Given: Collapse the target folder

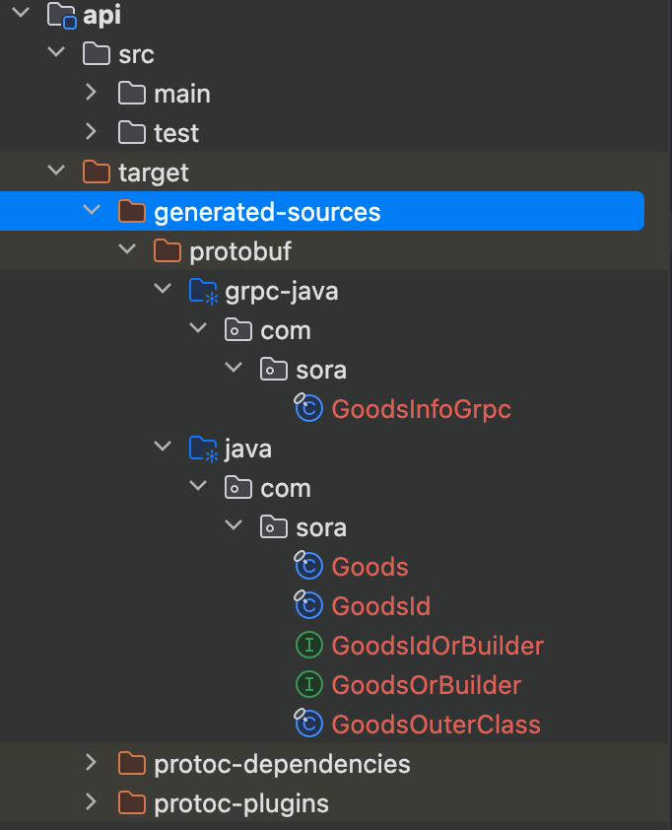Looking at the screenshot, I should pyautogui.click(x=55, y=173).
